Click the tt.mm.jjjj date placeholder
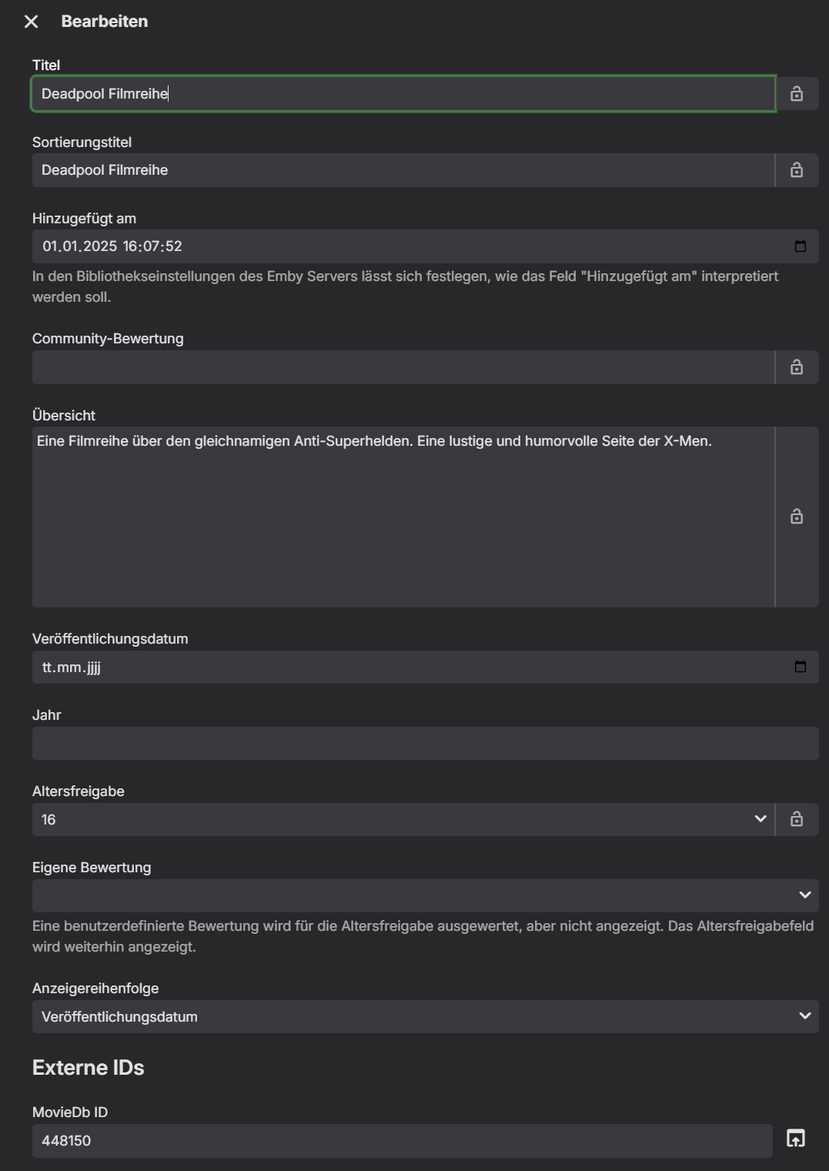This screenshot has height=1171, width=829. 72,667
